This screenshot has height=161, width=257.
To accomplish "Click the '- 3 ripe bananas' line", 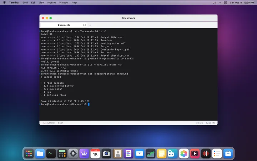I will [x=52, y=83].
